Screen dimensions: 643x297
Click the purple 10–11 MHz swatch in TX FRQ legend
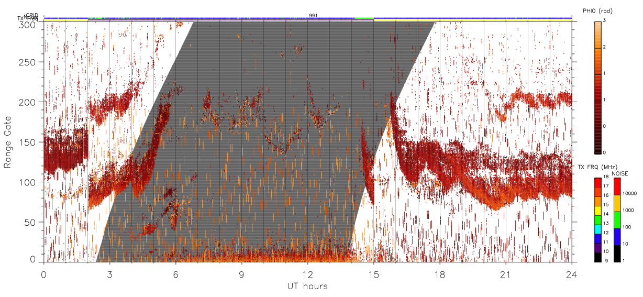[x=597, y=248]
